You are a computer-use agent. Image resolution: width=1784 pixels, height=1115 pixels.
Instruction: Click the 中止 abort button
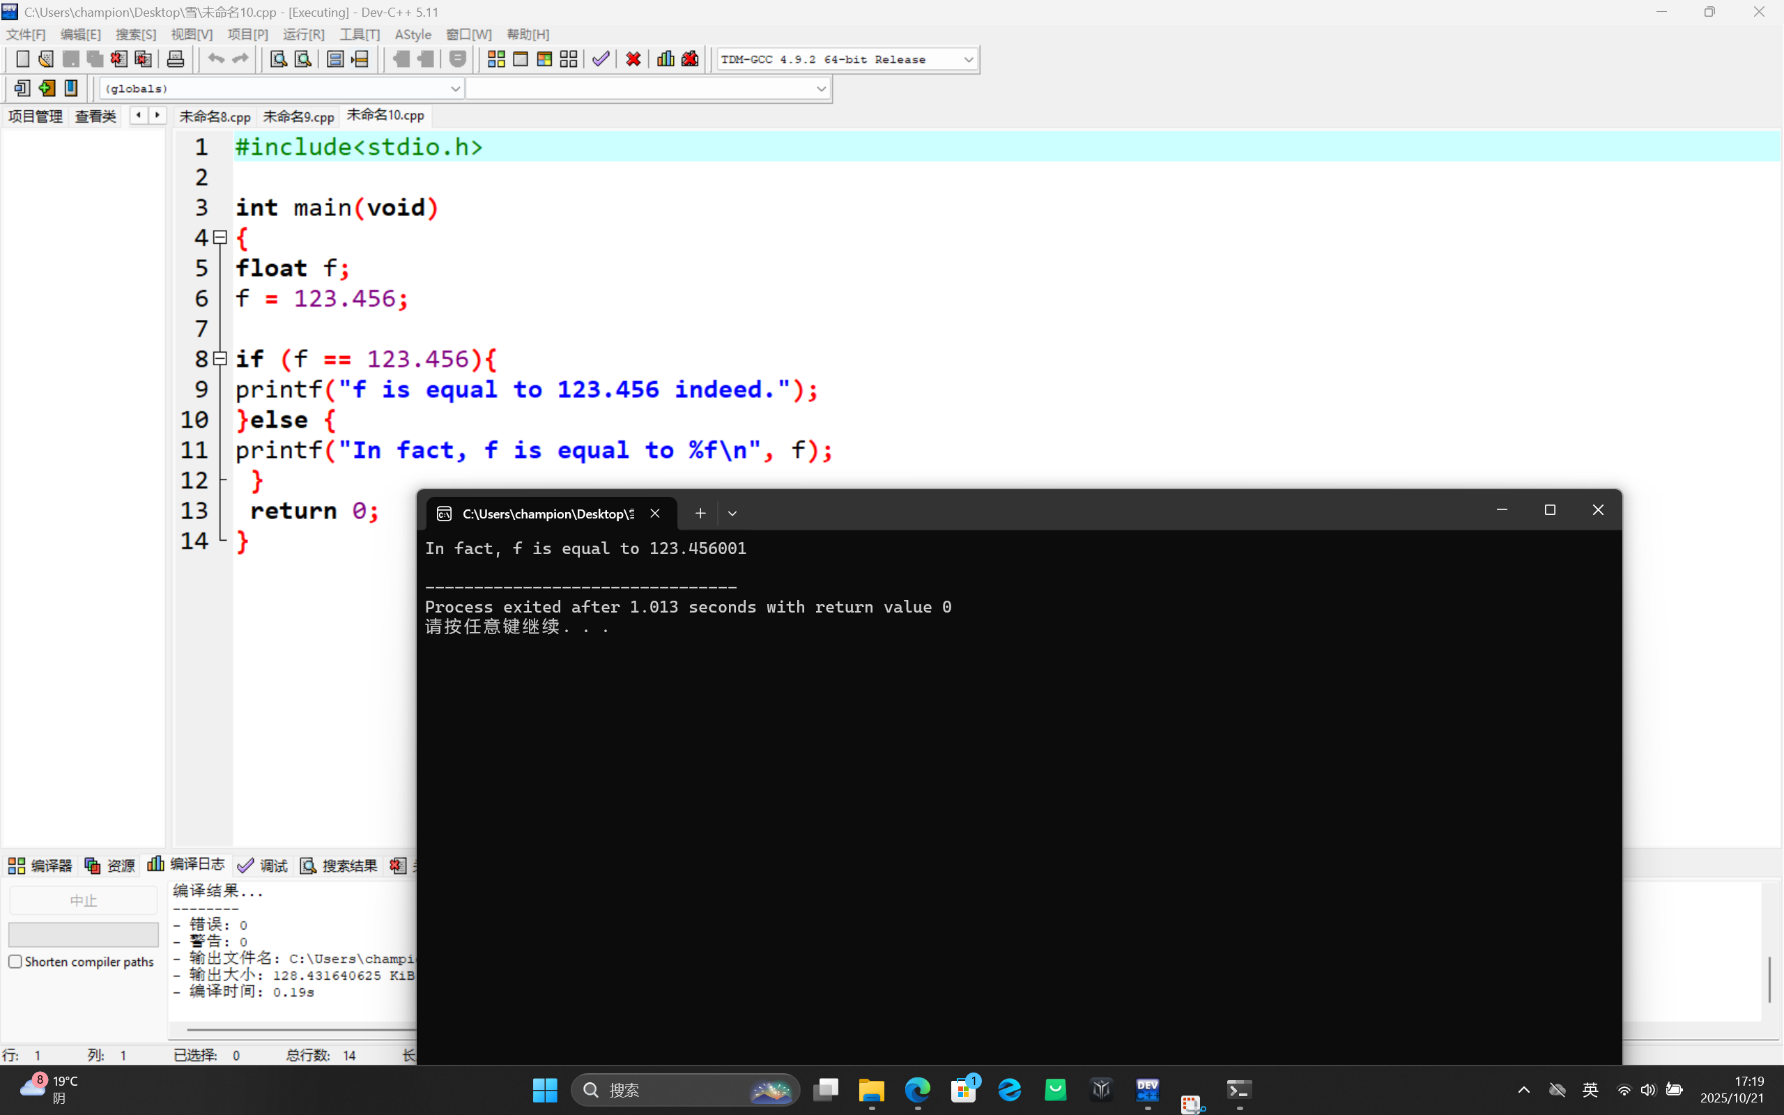coord(84,900)
